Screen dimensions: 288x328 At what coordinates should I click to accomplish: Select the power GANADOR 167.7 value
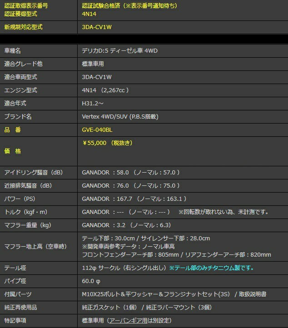134,199
